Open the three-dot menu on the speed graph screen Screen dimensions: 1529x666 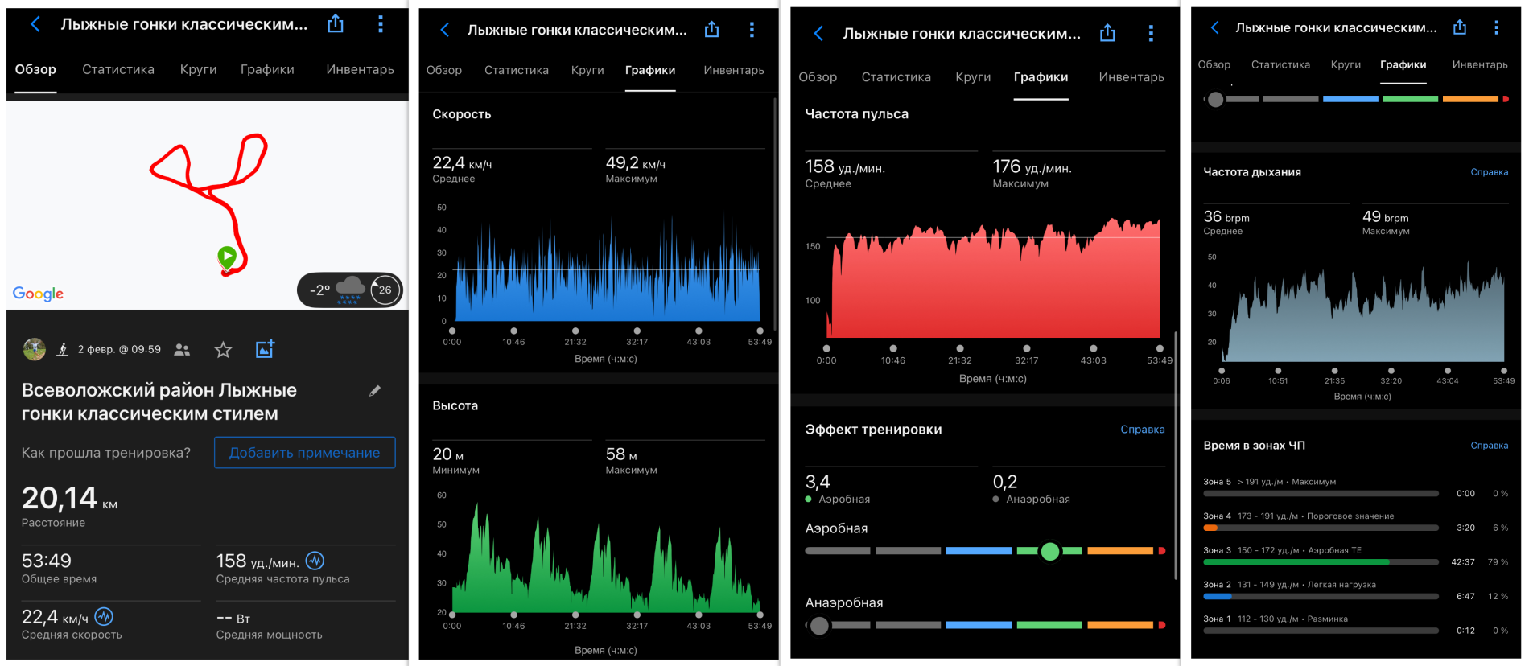pyautogui.click(x=752, y=30)
